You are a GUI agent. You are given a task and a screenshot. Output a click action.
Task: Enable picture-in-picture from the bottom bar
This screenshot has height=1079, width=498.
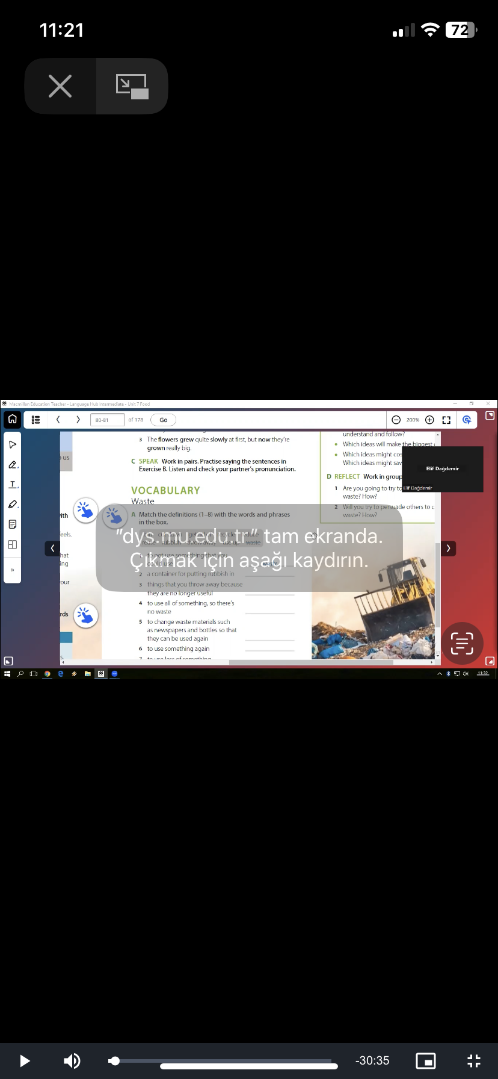tap(426, 1060)
